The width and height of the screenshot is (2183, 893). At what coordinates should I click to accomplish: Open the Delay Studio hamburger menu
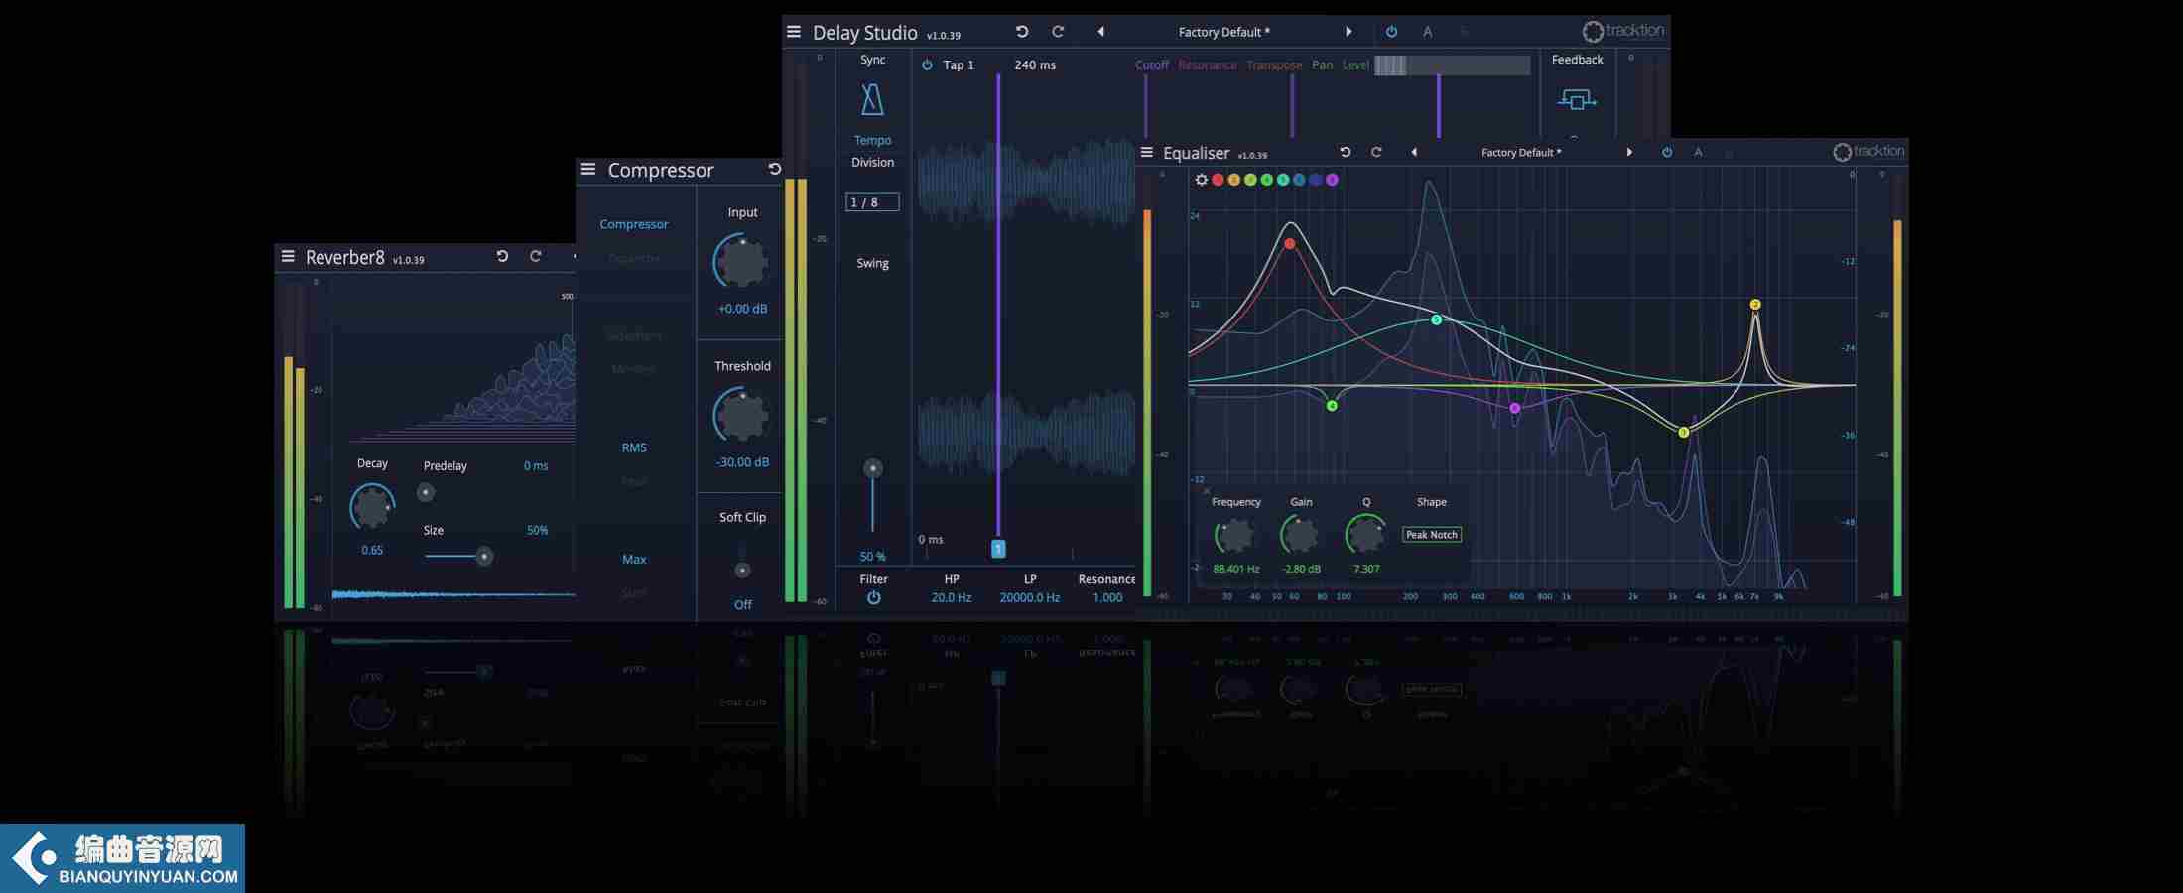tap(794, 32)
